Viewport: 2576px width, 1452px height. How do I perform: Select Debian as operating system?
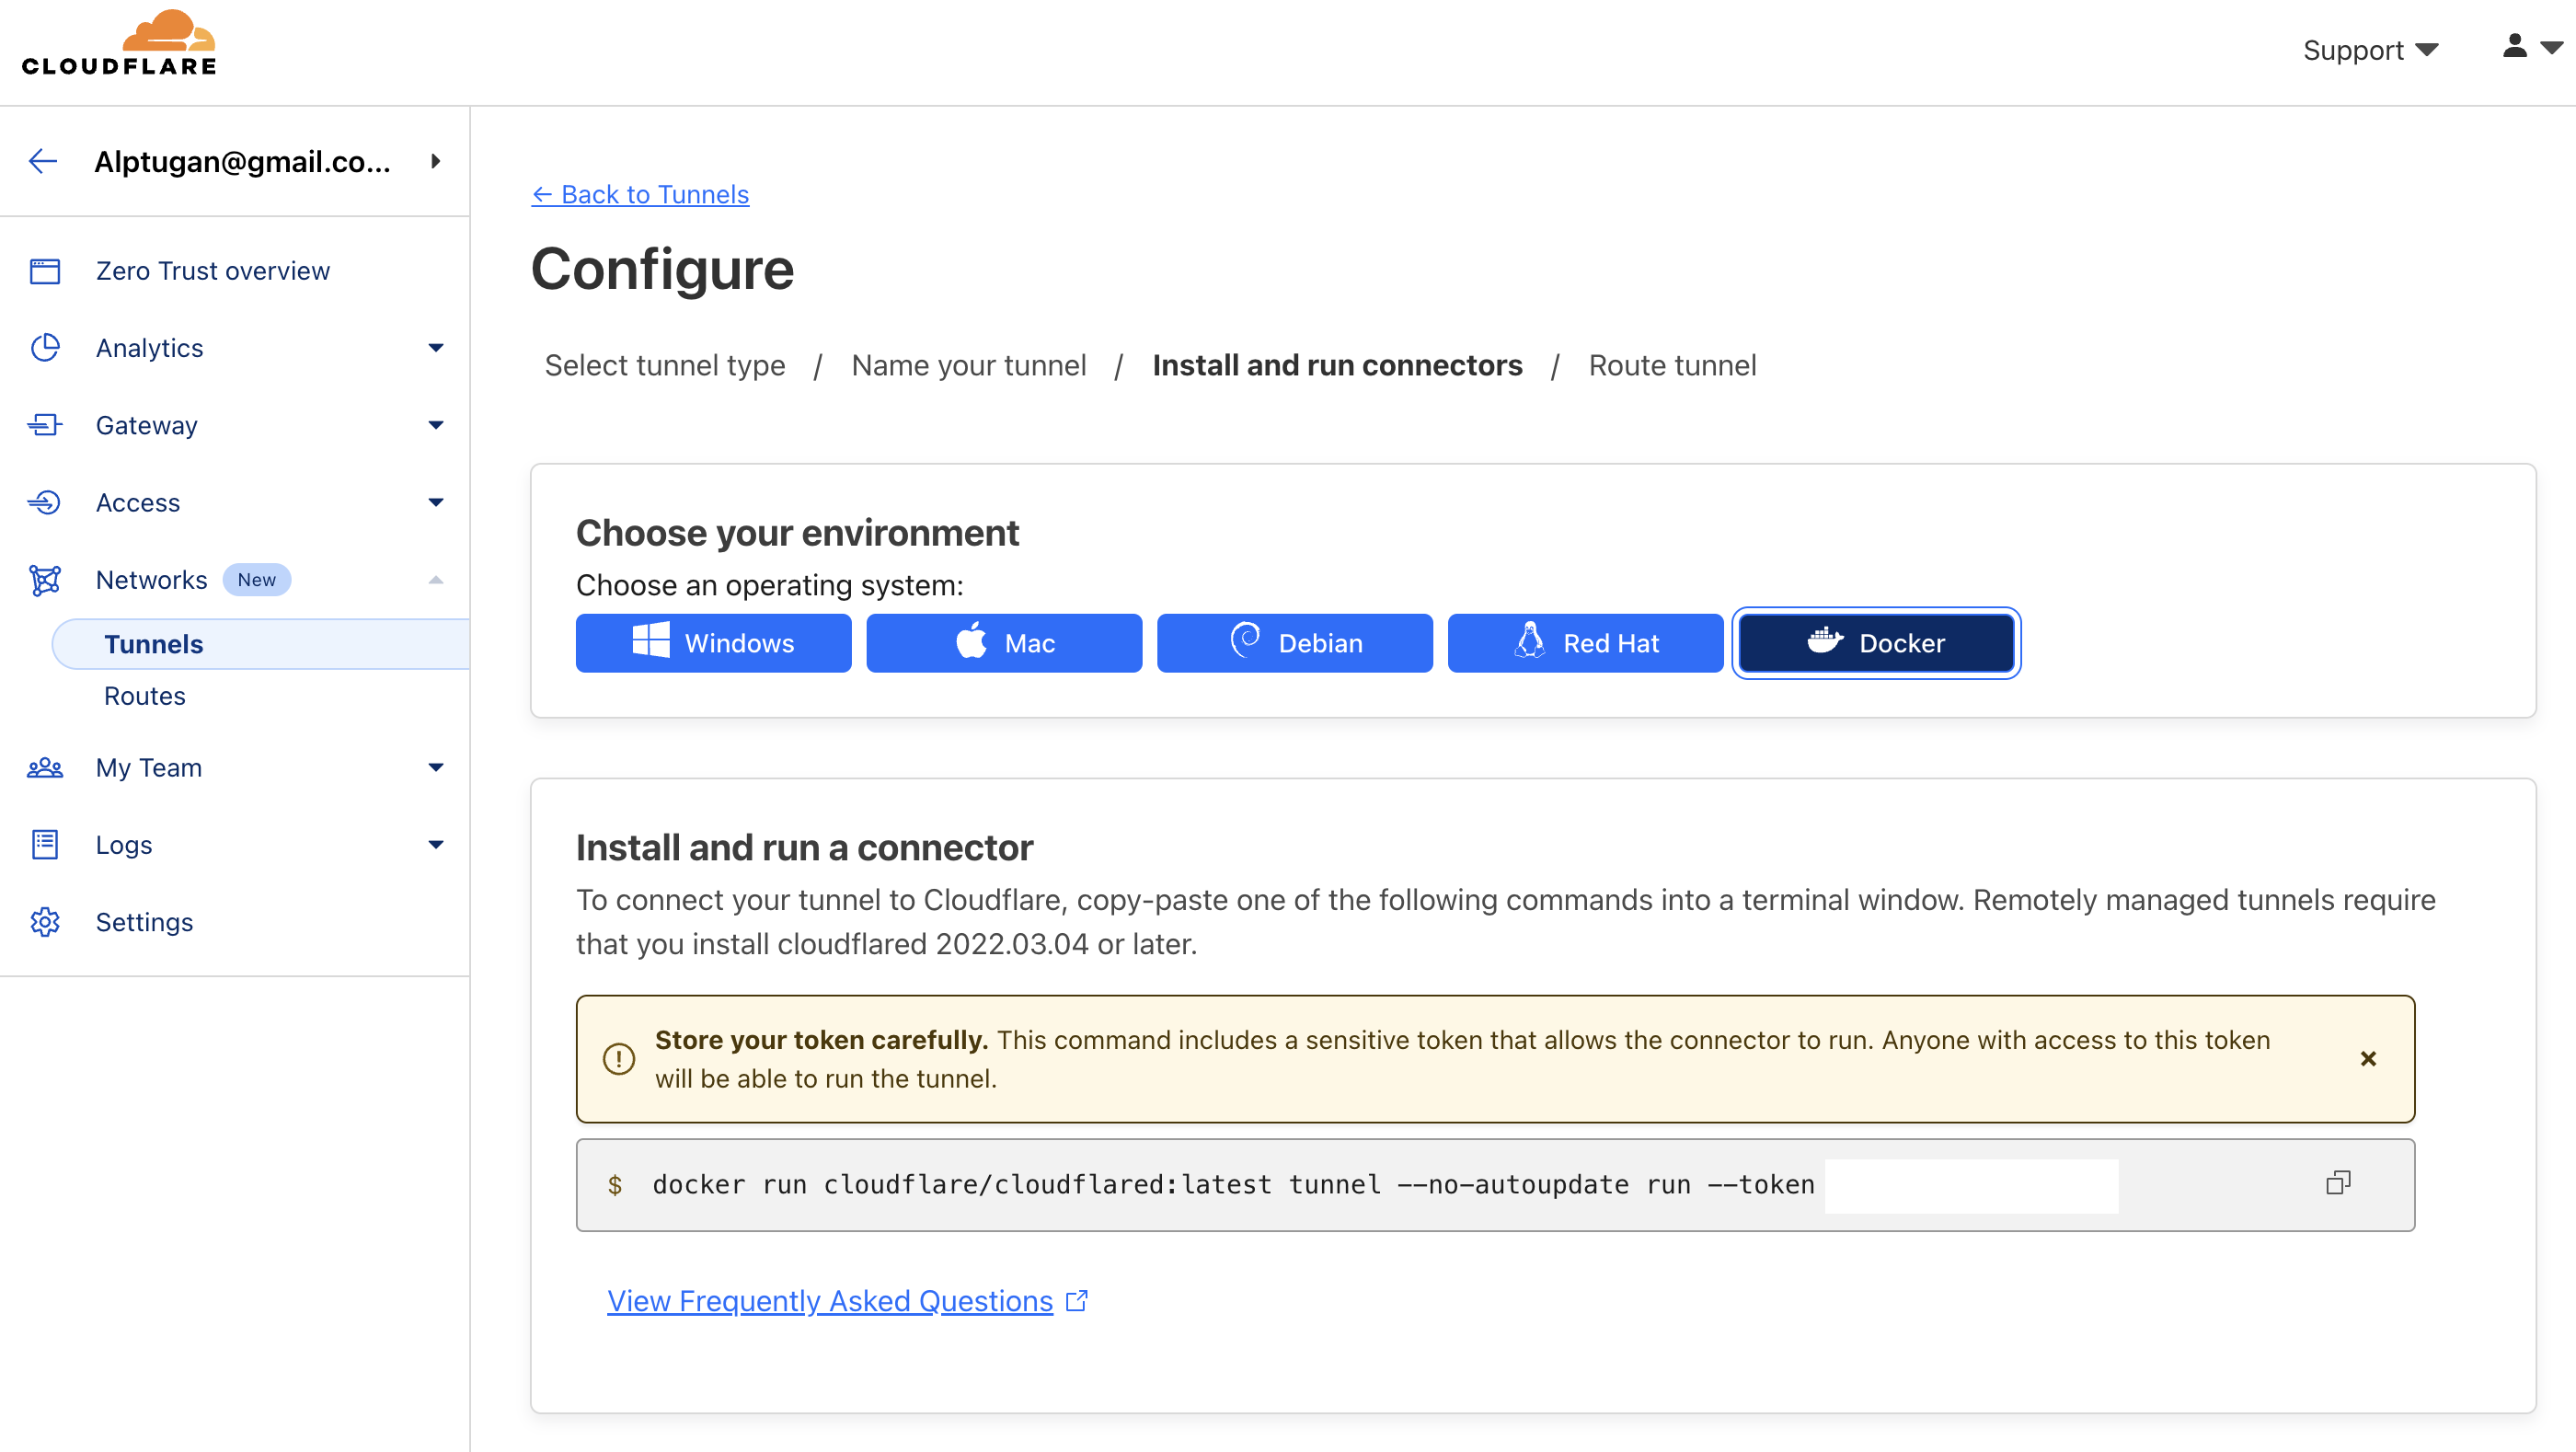1294,643
